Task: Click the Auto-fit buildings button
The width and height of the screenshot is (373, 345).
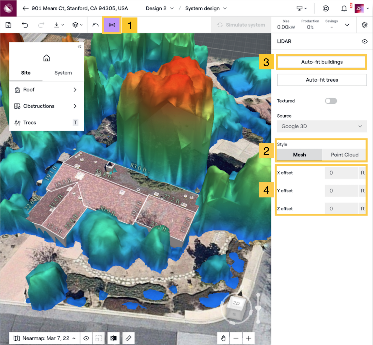Action: pyautogui.click(x=321, y=62)
